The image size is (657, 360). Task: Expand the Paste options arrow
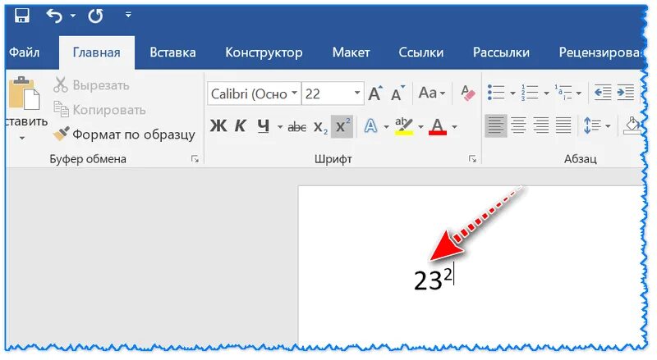coord(22,138)
